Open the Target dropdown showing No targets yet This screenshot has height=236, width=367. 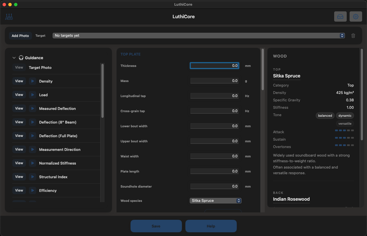(199, 36)
